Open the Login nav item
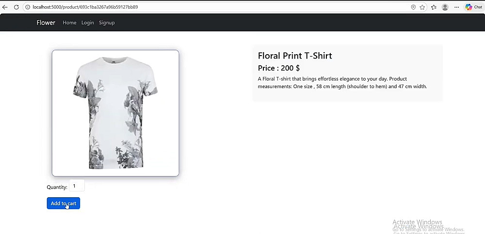This screenshot has height=234, width=485. tap(87, 23)
